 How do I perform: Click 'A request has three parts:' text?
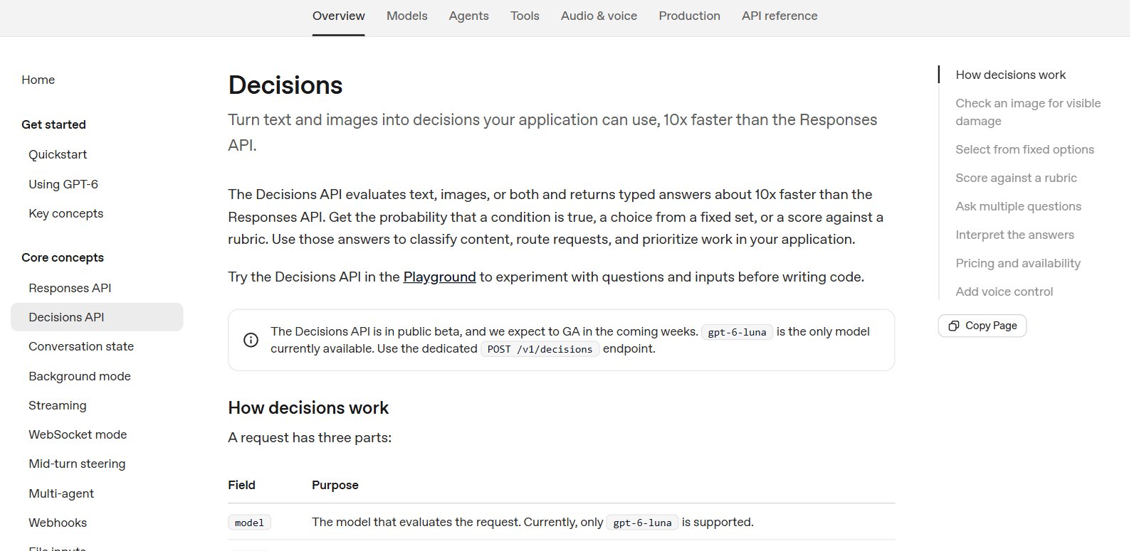(310, 437)
